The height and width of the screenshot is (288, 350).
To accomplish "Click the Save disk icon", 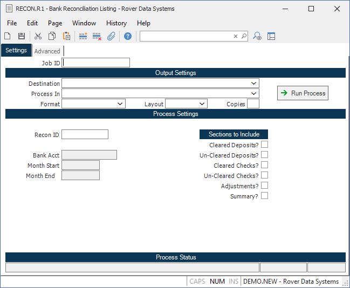I will point(22,36).
